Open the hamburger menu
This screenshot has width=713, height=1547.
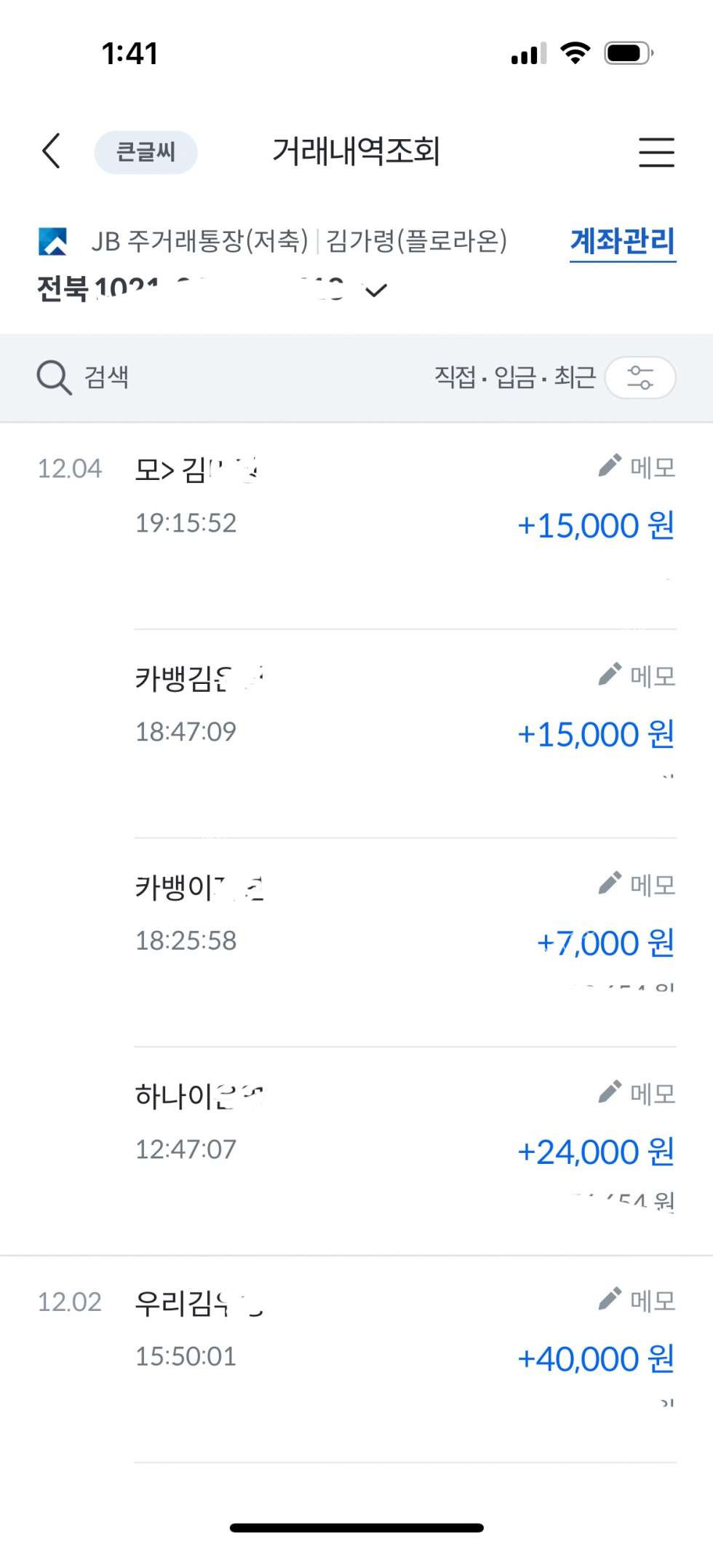click(x=656, y=152)
